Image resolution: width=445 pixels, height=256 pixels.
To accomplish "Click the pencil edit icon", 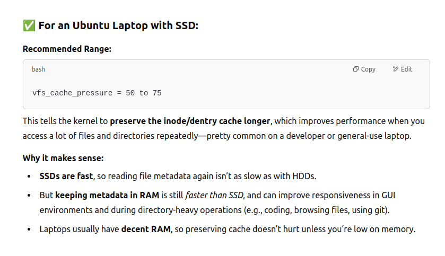I will 395,69.
